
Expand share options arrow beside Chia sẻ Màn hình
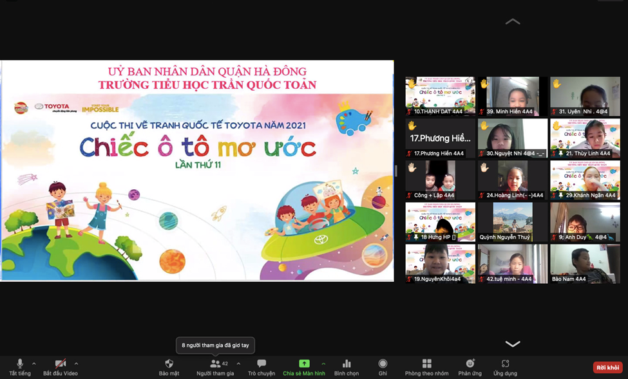point(323,364)
